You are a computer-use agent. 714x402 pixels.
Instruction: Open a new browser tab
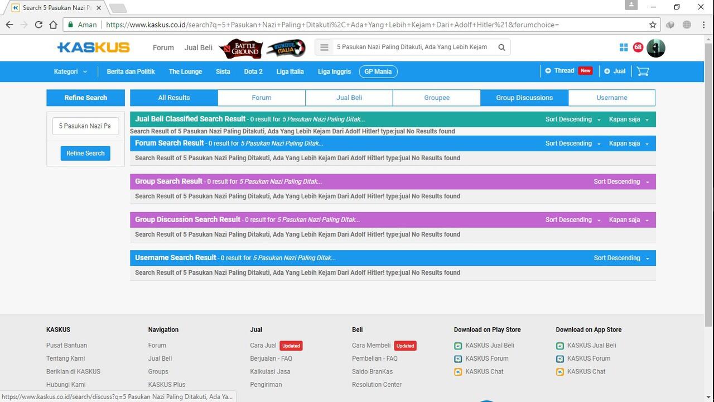coord(118,8)
